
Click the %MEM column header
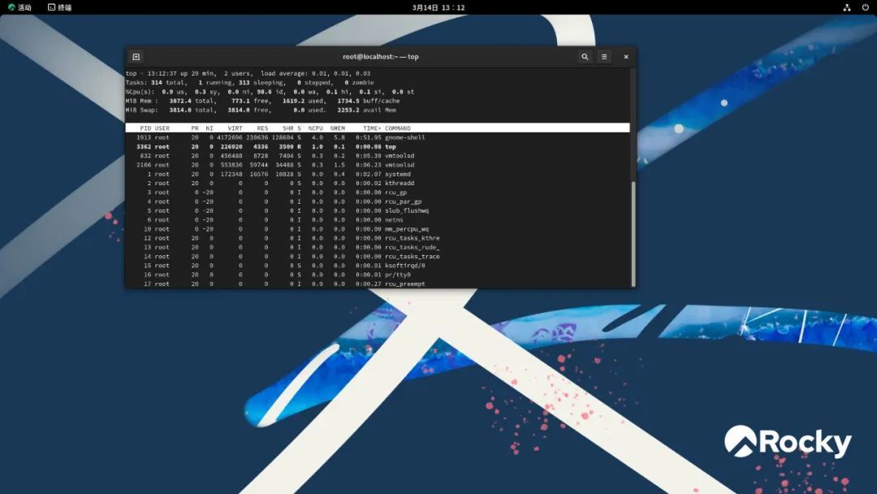tap(337, 128)
